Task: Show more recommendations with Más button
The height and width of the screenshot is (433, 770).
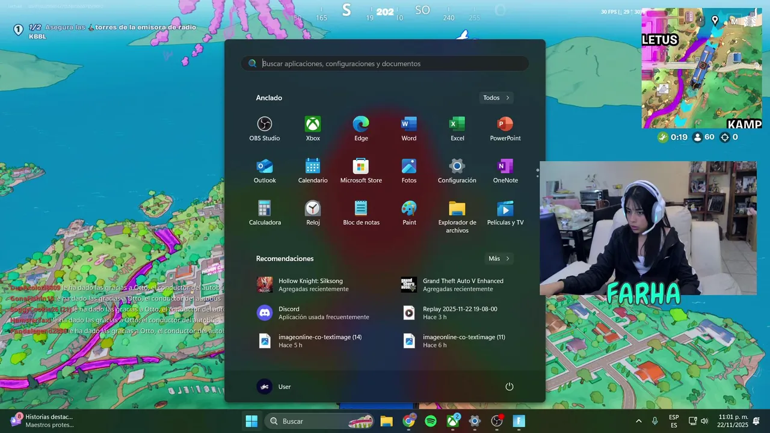Action: tap(499, 259)
